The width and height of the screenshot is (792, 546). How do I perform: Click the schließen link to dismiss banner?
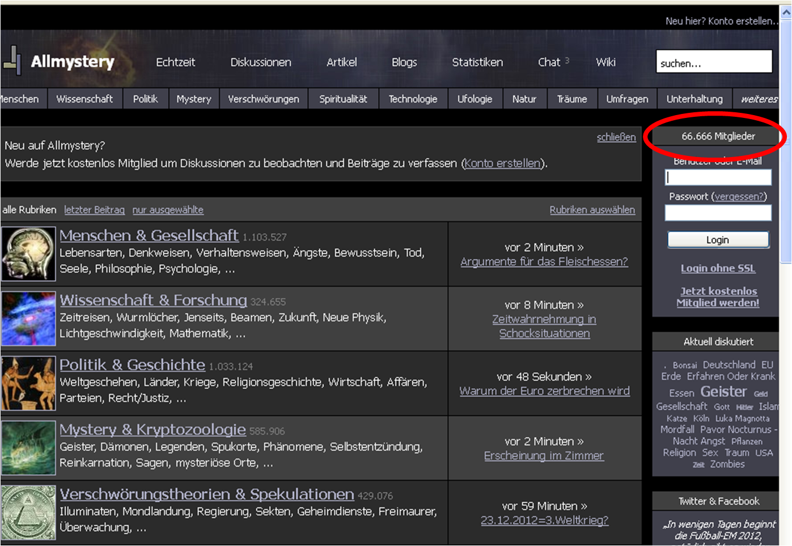point(616,137)
